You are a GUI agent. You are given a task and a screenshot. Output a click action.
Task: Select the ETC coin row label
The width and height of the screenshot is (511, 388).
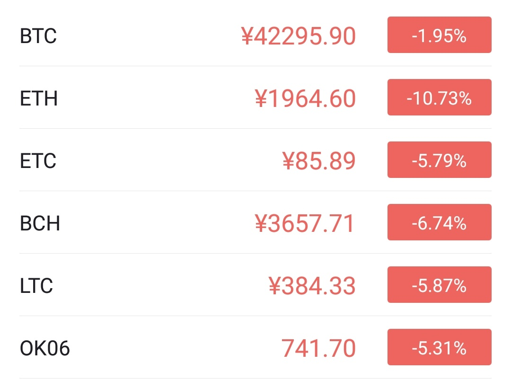click(38, 161)
